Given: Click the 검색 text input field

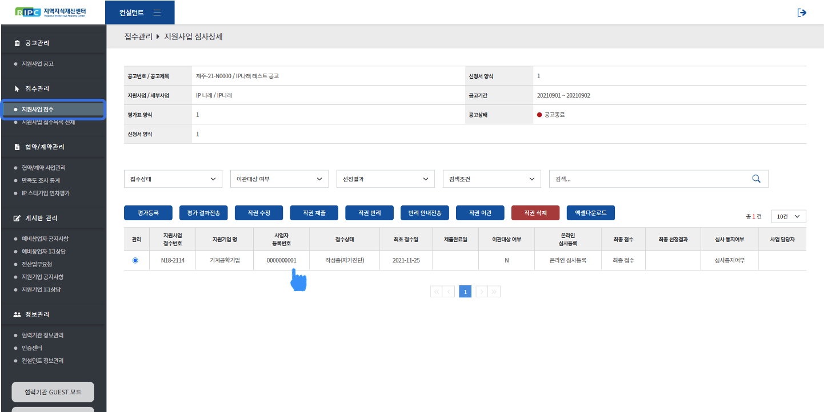Looking at the screenshot, I should pos(649,179).
